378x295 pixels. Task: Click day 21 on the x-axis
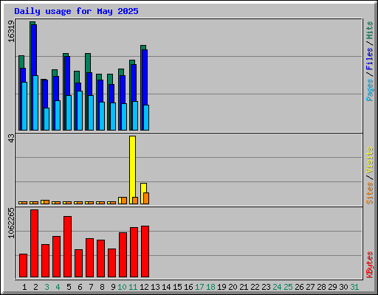(244, 287)
